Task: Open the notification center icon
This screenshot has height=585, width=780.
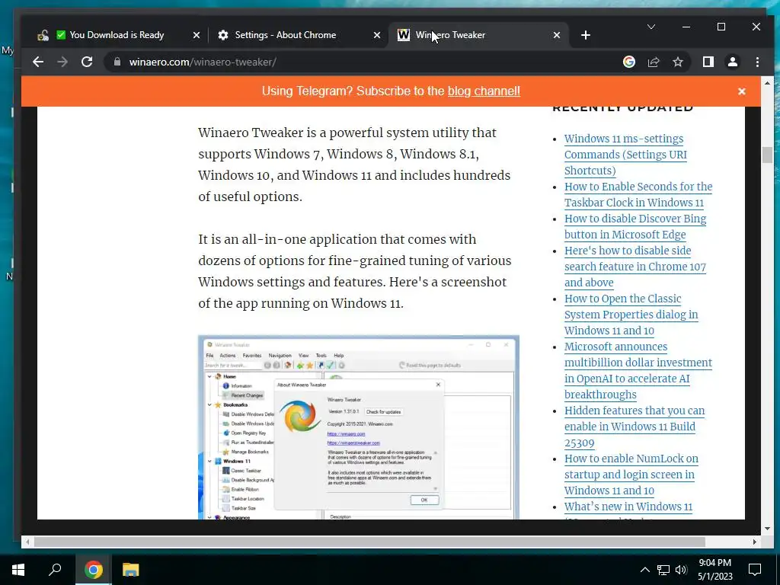Action: click(755, 570)
